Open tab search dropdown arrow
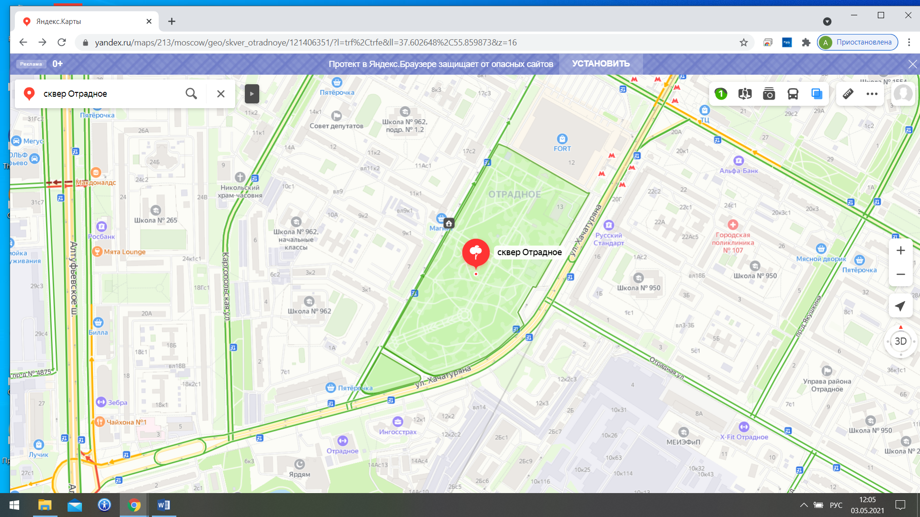This screenshot has height=517, width=920. click(x=827, y=22)
